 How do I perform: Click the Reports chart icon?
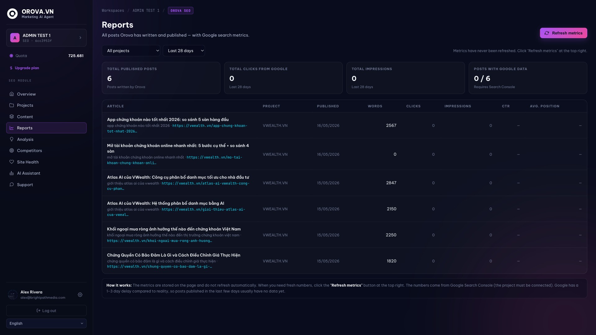click(11, 128)
